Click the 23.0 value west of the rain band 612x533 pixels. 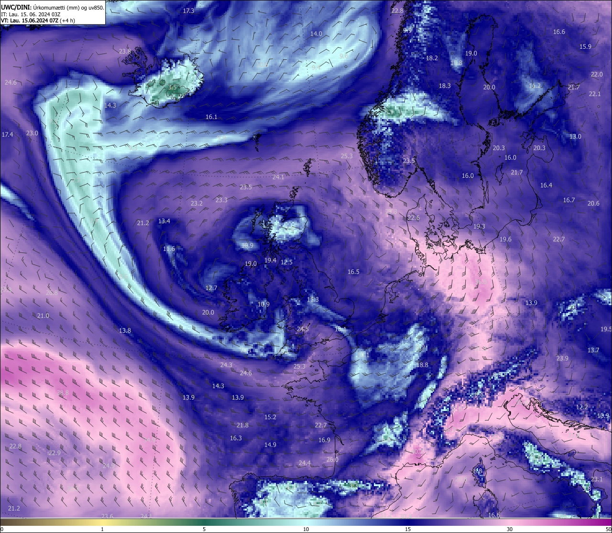point(32,133)
